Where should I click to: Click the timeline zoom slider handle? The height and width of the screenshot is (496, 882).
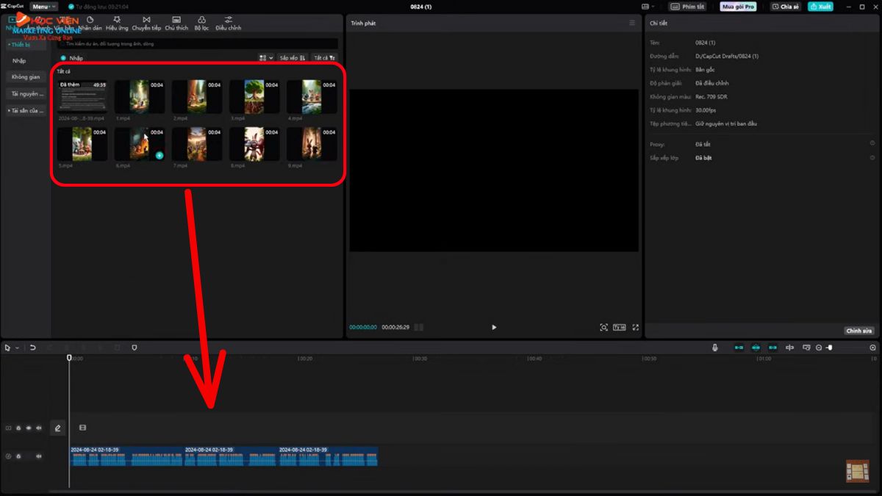coord(829,348)
